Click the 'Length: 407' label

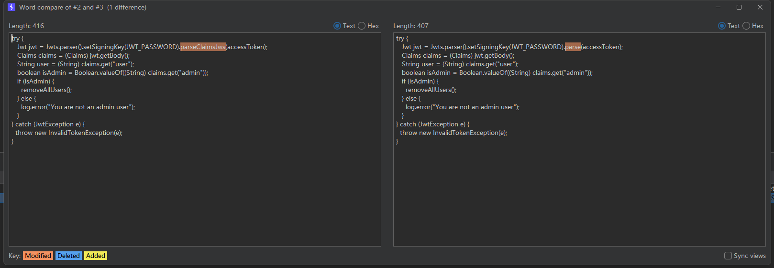(411, 26)
